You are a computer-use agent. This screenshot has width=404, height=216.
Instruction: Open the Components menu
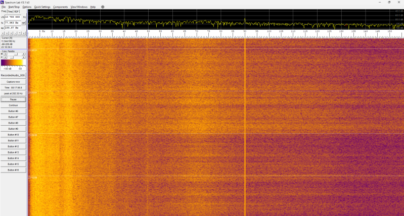pyautogui.click(x=61, y=7)
